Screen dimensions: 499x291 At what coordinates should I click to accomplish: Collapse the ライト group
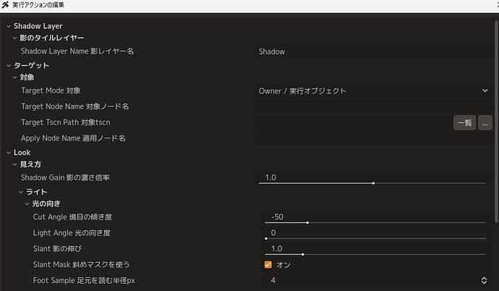pyautogui.click(x=21, y=193)
